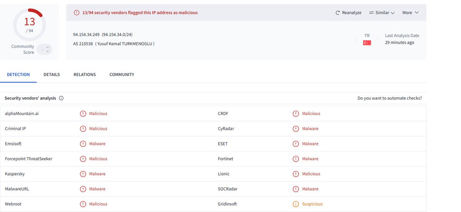The height and width of the screenshot is (212, 461).
Task: Click the AS 210538 text
Action: click(83, 44)
